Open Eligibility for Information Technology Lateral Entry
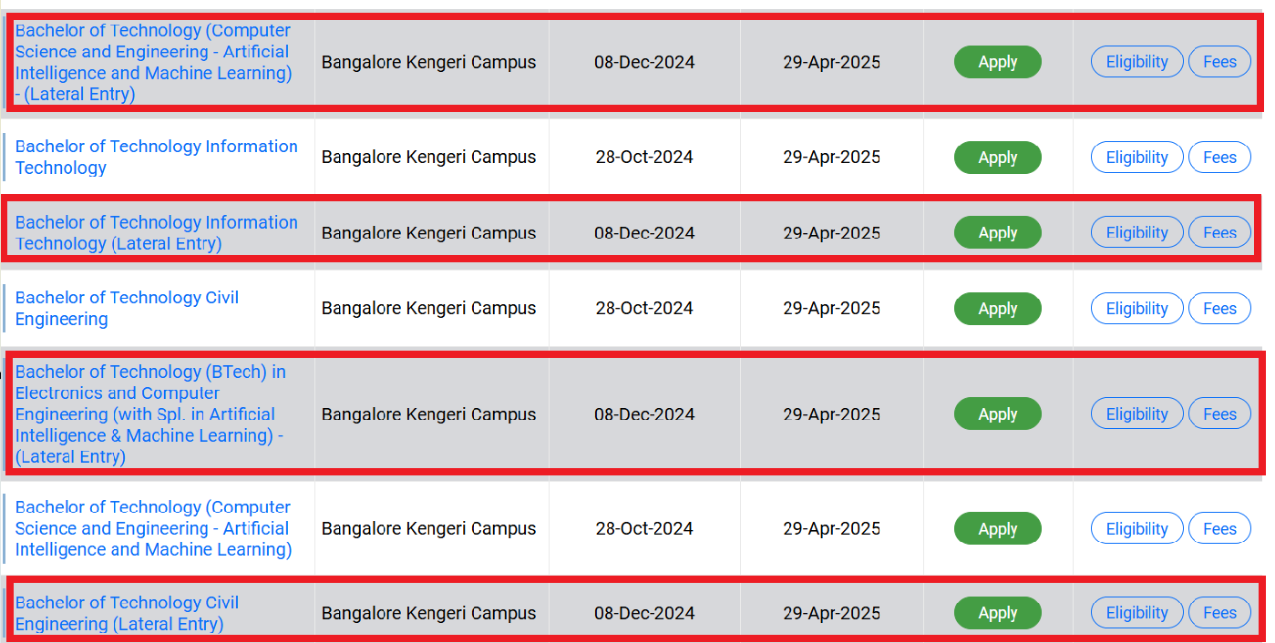This screenshot has height=643, width=1275. point(1136,231)
